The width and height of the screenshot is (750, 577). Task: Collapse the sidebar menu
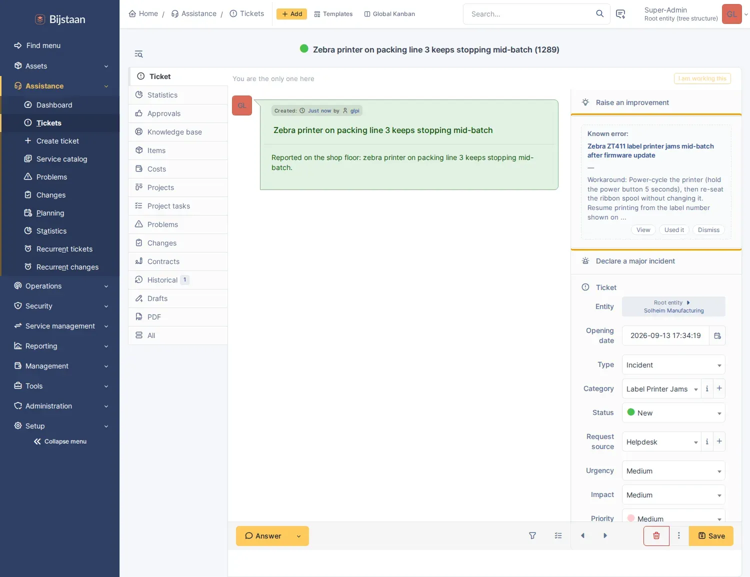tap(60, 441)
